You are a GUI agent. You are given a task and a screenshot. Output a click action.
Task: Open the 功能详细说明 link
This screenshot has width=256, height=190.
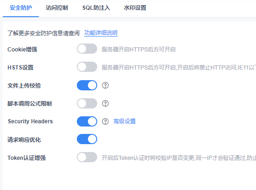[101, 33]
